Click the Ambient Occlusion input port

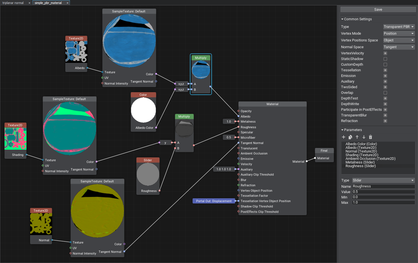(x=238, y=153)
